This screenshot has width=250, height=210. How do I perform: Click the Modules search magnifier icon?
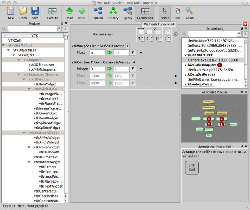(x=4, y=29)
